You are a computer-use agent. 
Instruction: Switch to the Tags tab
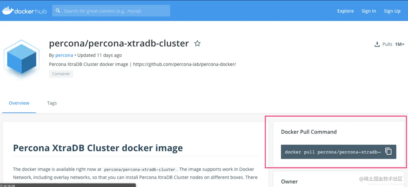pyautogui.click(x=52, y=103)
